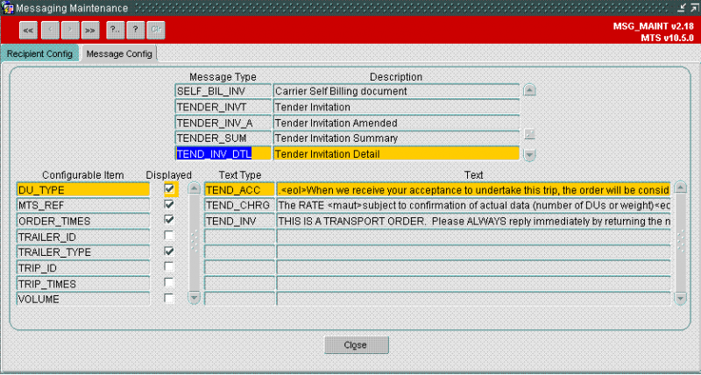The width and height of the screenshot is (701, 375).
Task: Click the Clr toolbar button
Action: [x=156, y=31]
